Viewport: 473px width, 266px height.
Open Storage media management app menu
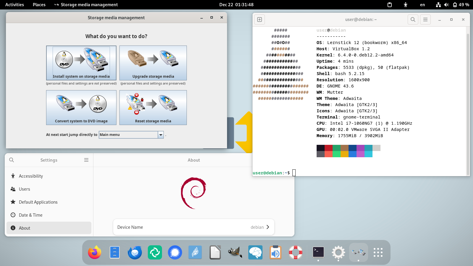pyautogui.click(x=86, y=5)
